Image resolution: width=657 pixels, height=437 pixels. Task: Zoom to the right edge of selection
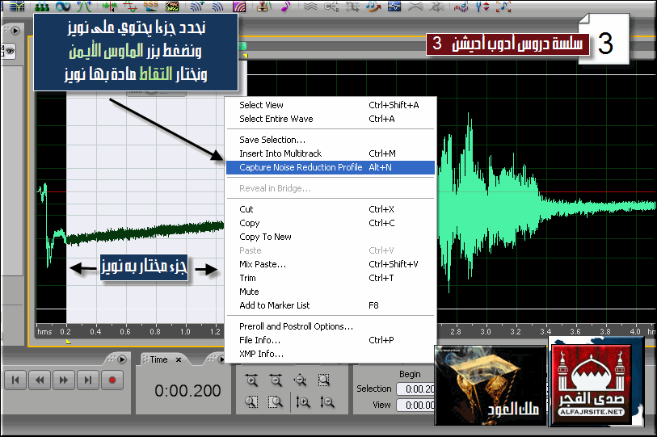(276, 401)
